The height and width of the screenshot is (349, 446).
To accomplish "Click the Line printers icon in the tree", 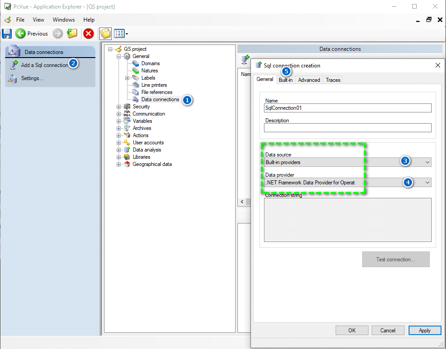I will click(136, 85).
